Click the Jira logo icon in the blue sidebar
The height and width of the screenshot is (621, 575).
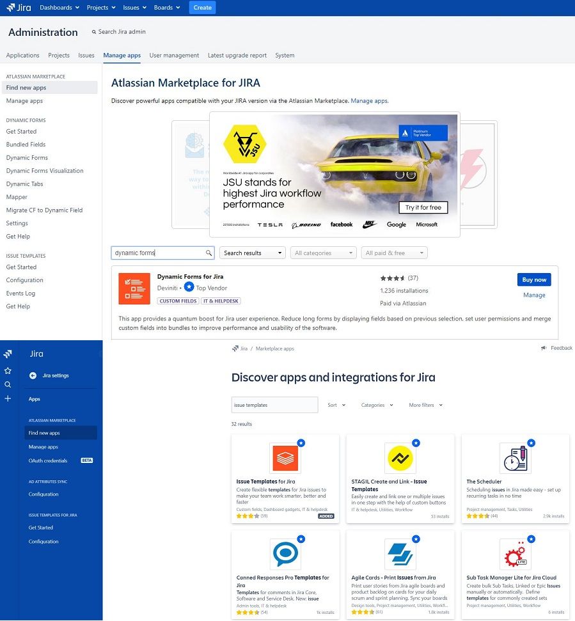(8, 354)
